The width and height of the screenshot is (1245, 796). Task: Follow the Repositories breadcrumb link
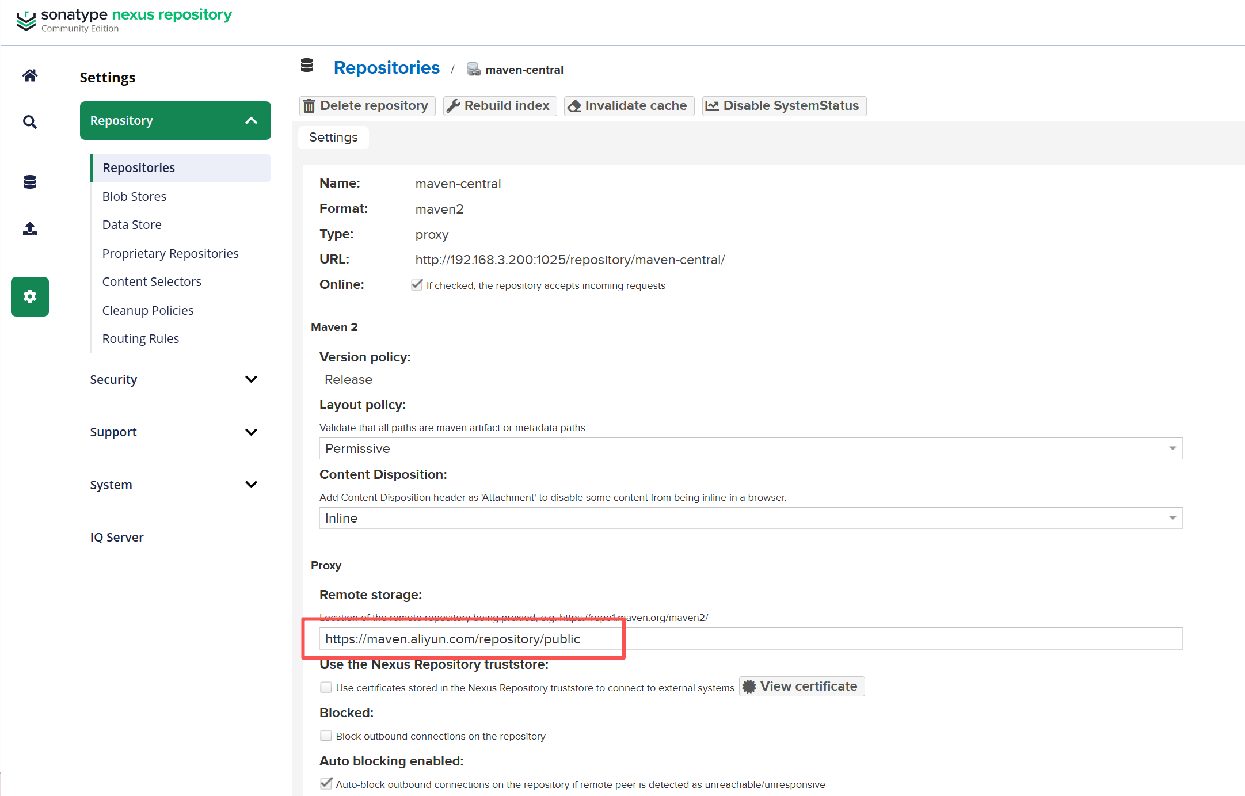(x=386, y=68)
